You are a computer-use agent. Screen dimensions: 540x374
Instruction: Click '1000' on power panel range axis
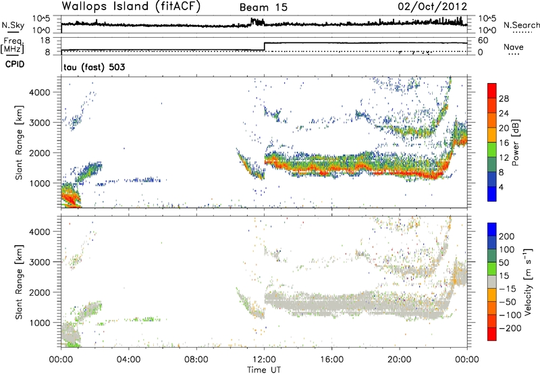click(39, 183)
